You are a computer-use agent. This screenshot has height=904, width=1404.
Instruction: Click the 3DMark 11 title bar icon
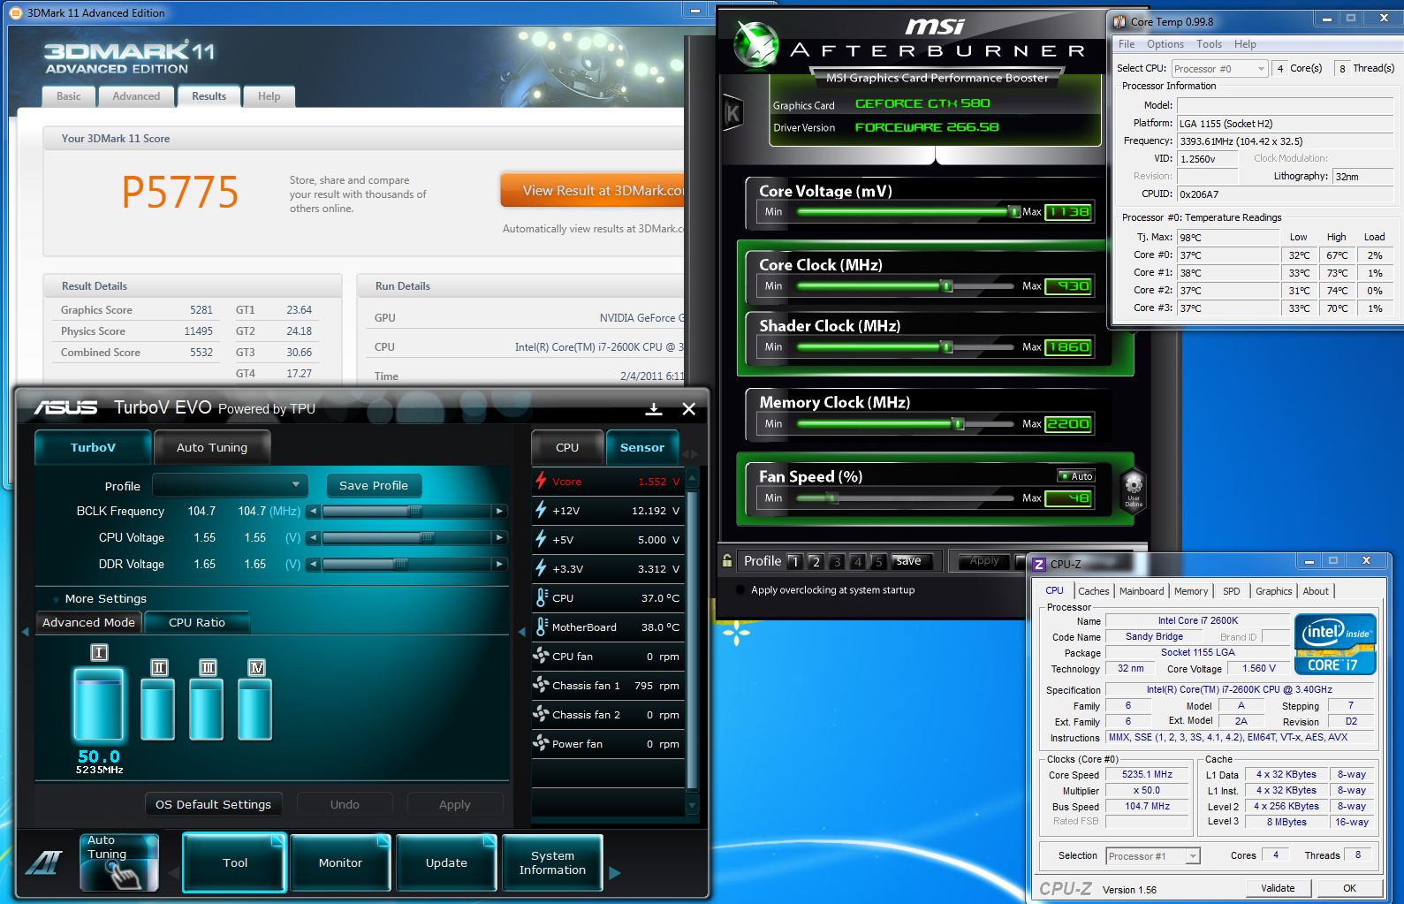(15, 12)
